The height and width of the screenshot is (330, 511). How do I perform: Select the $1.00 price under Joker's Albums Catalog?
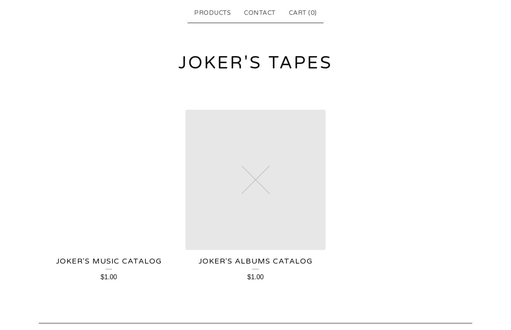tap(255, 277)
